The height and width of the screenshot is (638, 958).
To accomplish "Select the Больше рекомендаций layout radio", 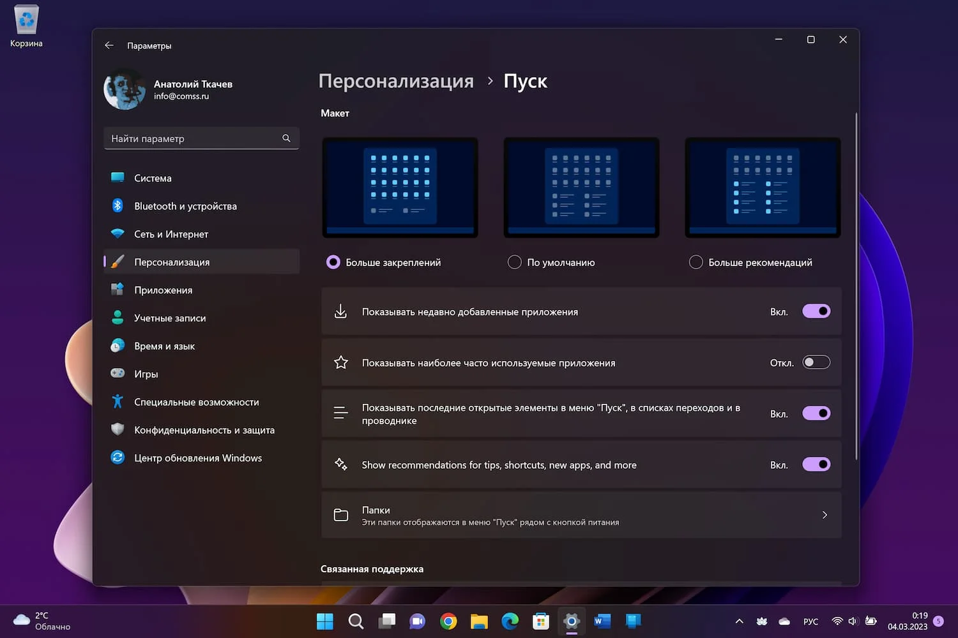I will (696, 262).
